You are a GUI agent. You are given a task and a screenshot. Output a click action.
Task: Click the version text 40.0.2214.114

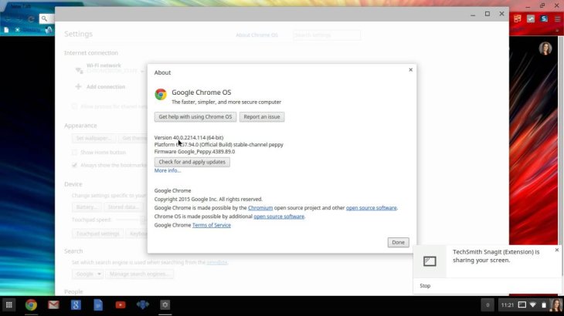(189, 137)
